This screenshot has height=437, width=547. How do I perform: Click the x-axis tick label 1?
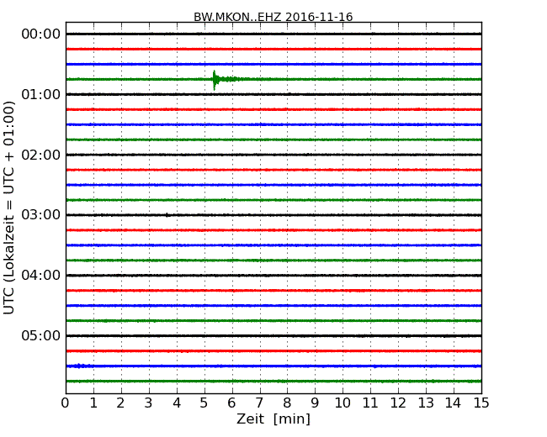click(93, 403)
